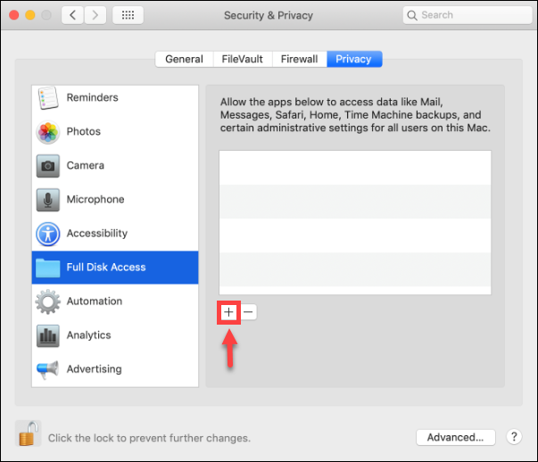Select Full Disk Access in the sidebar
Image resolution: width=538 pixels, height=462 pixels.
115,268
